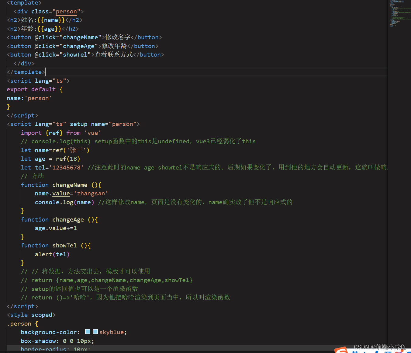Viewport: 411px width, 353px height.
Task: Place cursor at end of closing template tag
Action: click(x=45, y=72)
